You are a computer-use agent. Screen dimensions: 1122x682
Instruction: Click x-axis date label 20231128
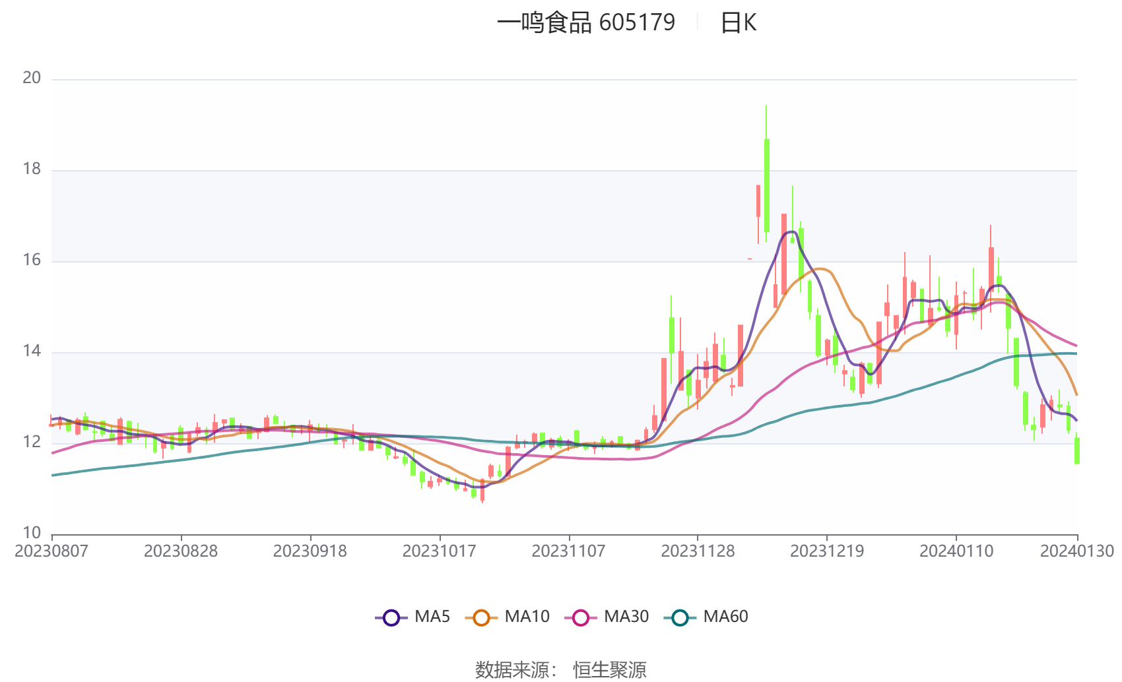pos(698,551)
